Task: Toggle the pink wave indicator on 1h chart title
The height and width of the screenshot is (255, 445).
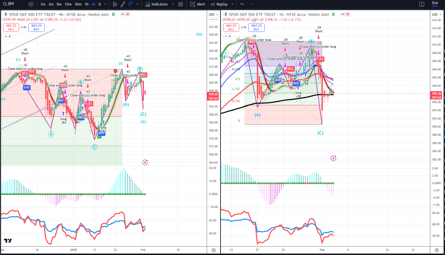Action: (348, 14)
